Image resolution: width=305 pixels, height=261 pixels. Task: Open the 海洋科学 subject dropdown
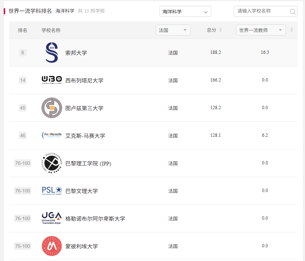[x=185, y=11]
